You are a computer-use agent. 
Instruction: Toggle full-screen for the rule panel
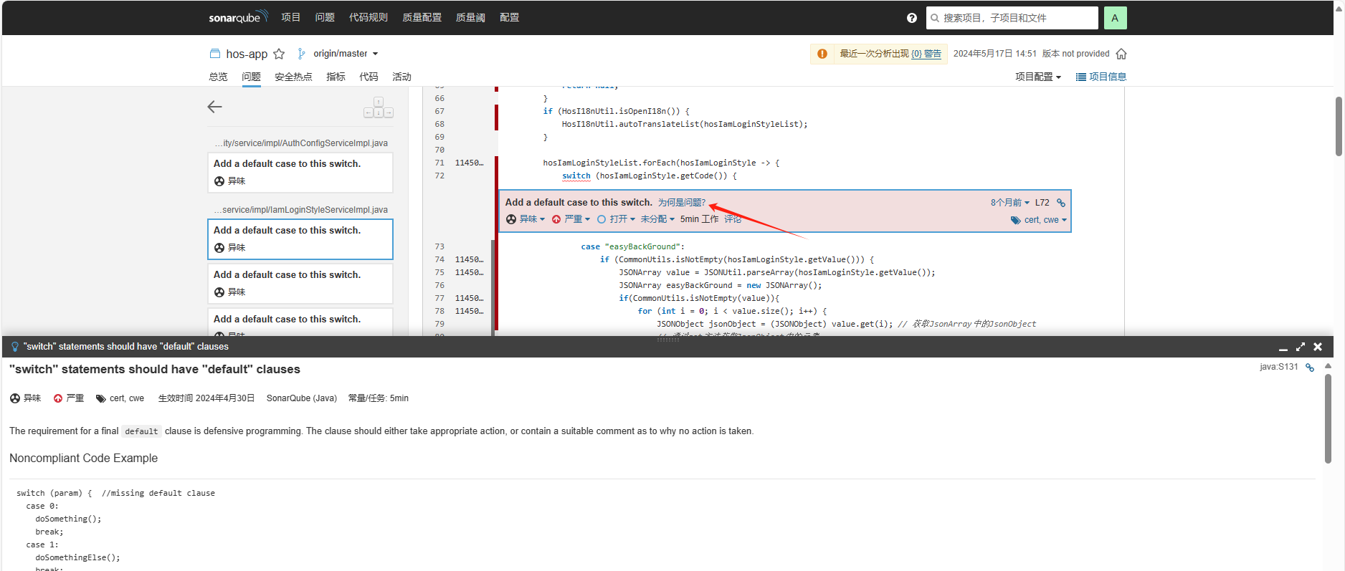click(x=1300, y=347)
